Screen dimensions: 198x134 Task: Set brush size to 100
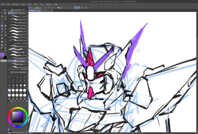[21, 96]
